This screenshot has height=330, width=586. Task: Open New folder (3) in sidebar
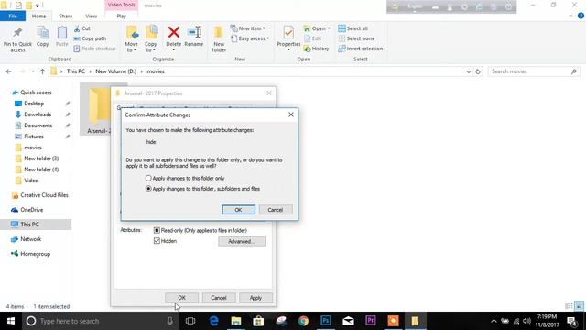[x=41, y=159]
